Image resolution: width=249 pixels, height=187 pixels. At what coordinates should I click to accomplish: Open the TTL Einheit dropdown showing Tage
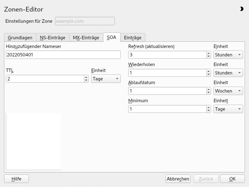click(106, 79)
